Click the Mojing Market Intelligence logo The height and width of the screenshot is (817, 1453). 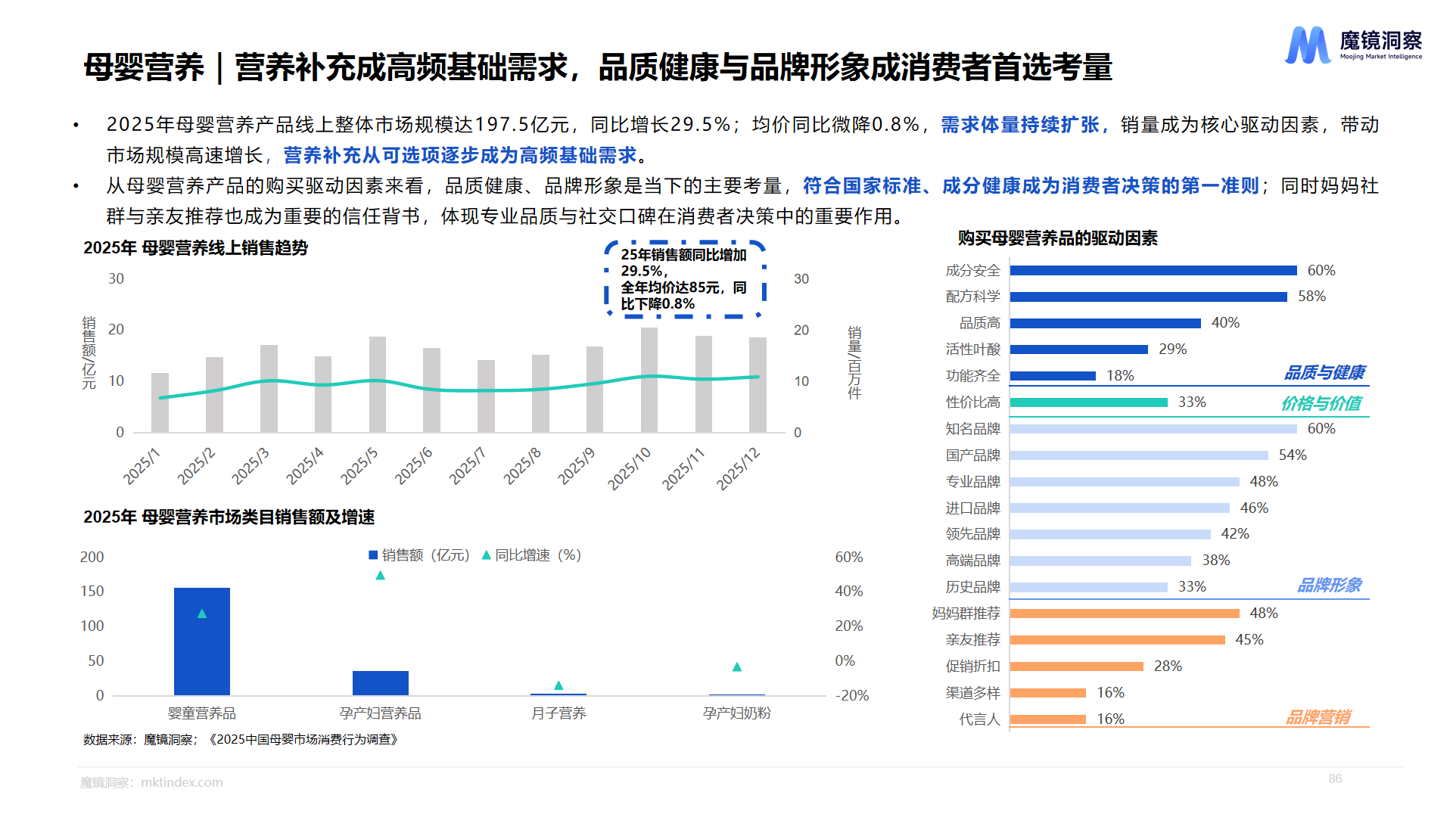point(1352,45)
